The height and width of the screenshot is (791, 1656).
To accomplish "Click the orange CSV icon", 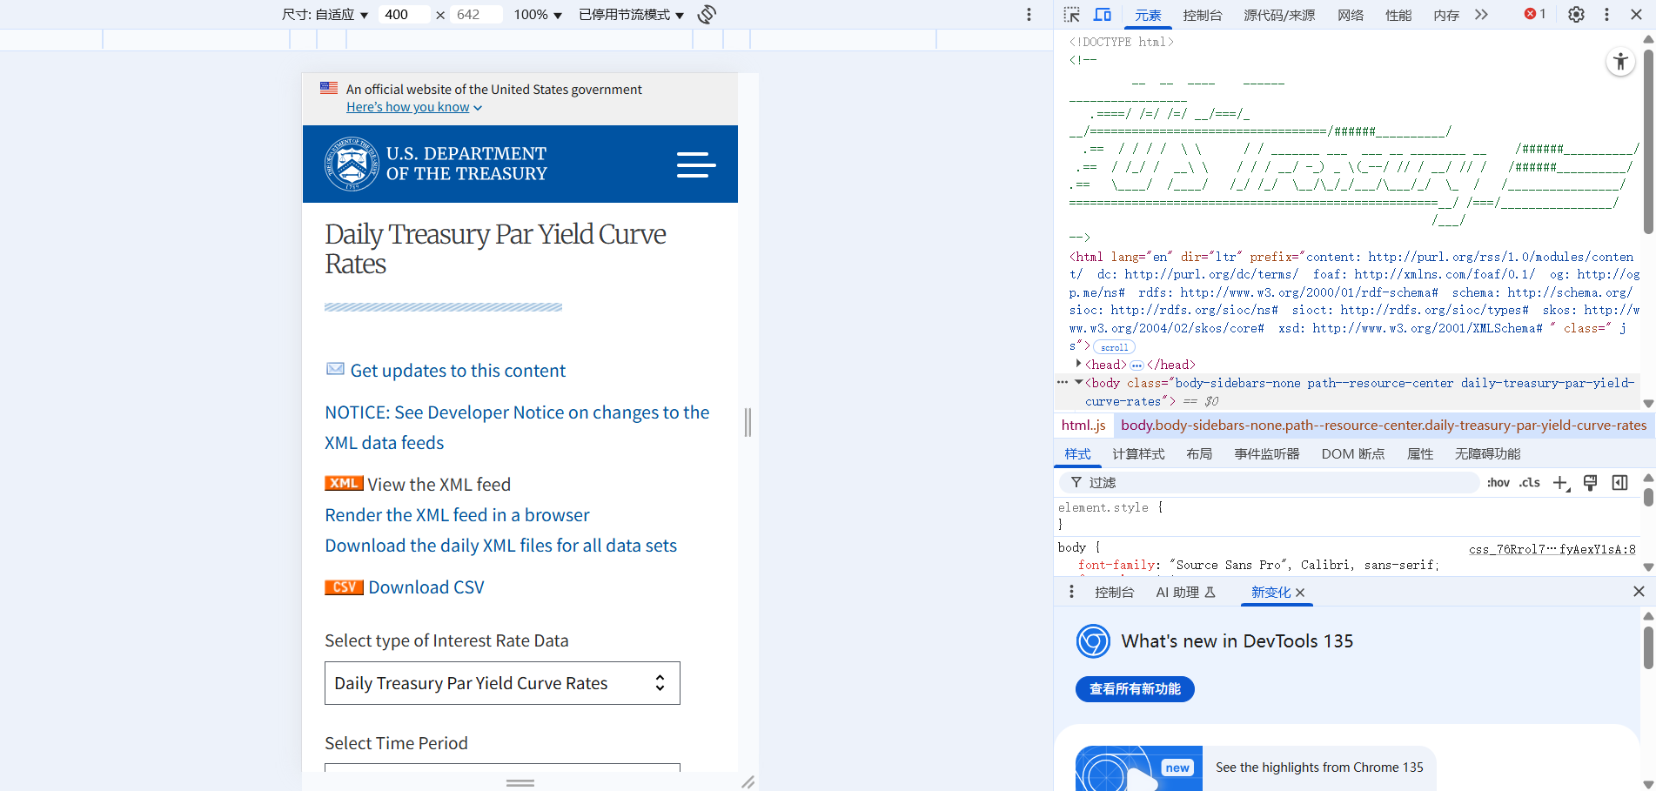I will coord(344,587).
